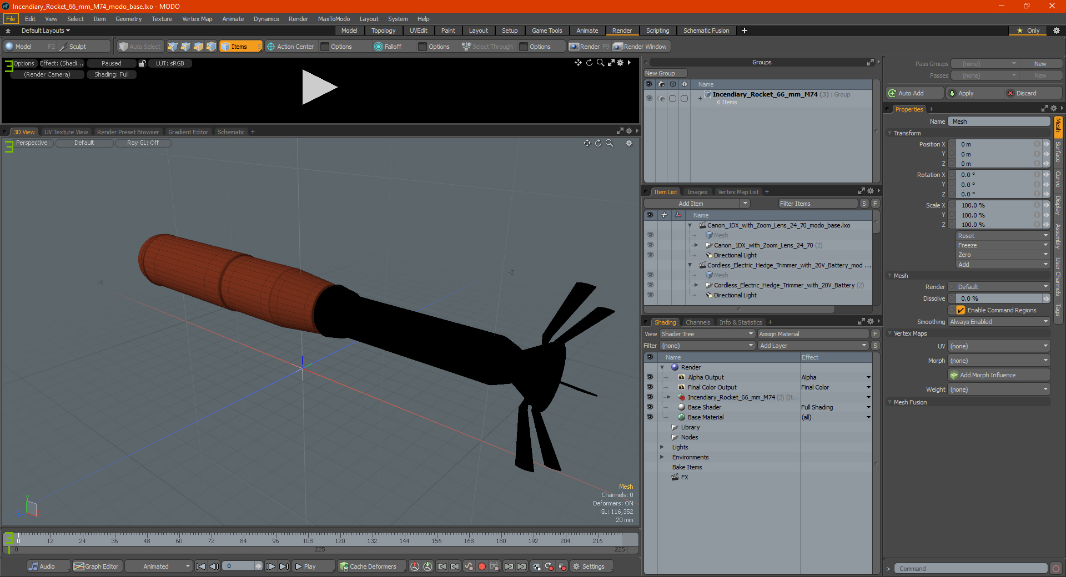Open Smoothing Always Enabled dropdown
This screenshot has height=577, width=1066.
(999, 322)
